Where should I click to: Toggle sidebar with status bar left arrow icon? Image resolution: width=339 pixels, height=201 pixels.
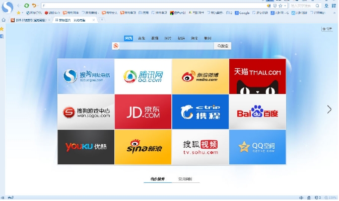(3, 197)
